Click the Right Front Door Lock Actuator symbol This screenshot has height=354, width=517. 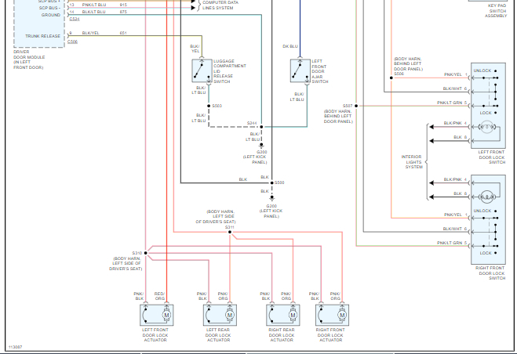(x=332, y=315)
